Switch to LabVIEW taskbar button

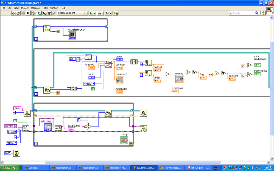pos(36,168)
